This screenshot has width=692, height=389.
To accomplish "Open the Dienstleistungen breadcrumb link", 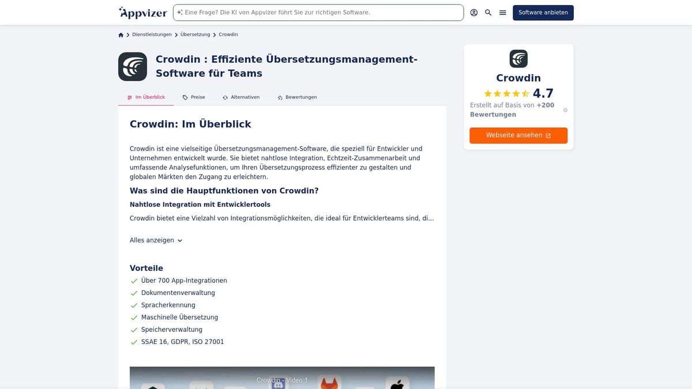I will click(152, 35).
